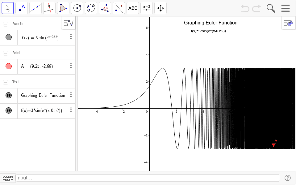Select the Graphing Euler Function algebra row
Image resolution: width=296 pixels, height=185 pixels.
[46, 95]
